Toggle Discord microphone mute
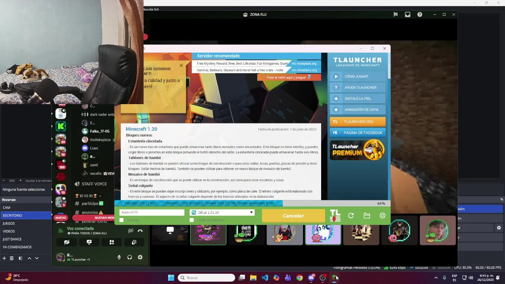This screenshot has width=505, height=284. pyautogui.click(x=119, y=257)
